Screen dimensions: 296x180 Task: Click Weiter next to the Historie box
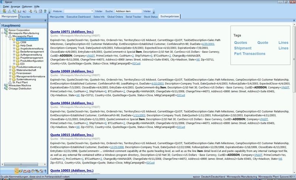(x=98, y=11)
